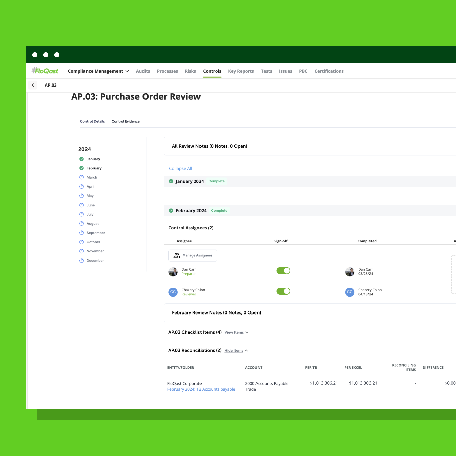Click the progress circle icon beside June
The width and height of the screenshot is (456, 456).
click(x=81, y=205)
